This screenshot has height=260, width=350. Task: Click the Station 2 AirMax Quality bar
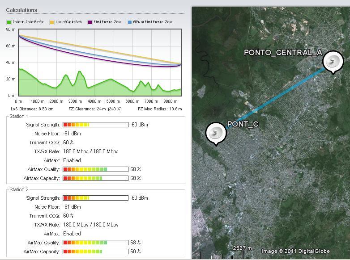pos(95,243)
